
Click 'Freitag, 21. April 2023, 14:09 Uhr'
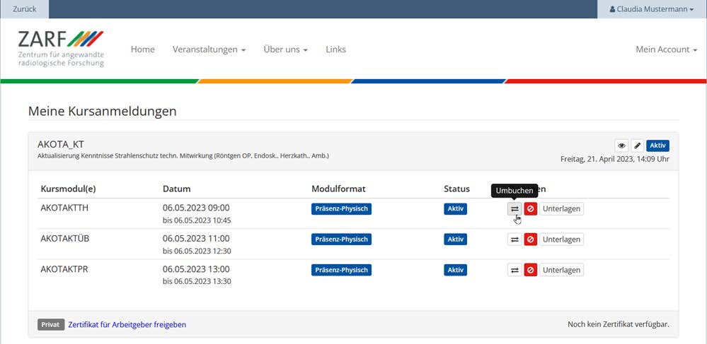pyautogui.click(x=615, y=159)
